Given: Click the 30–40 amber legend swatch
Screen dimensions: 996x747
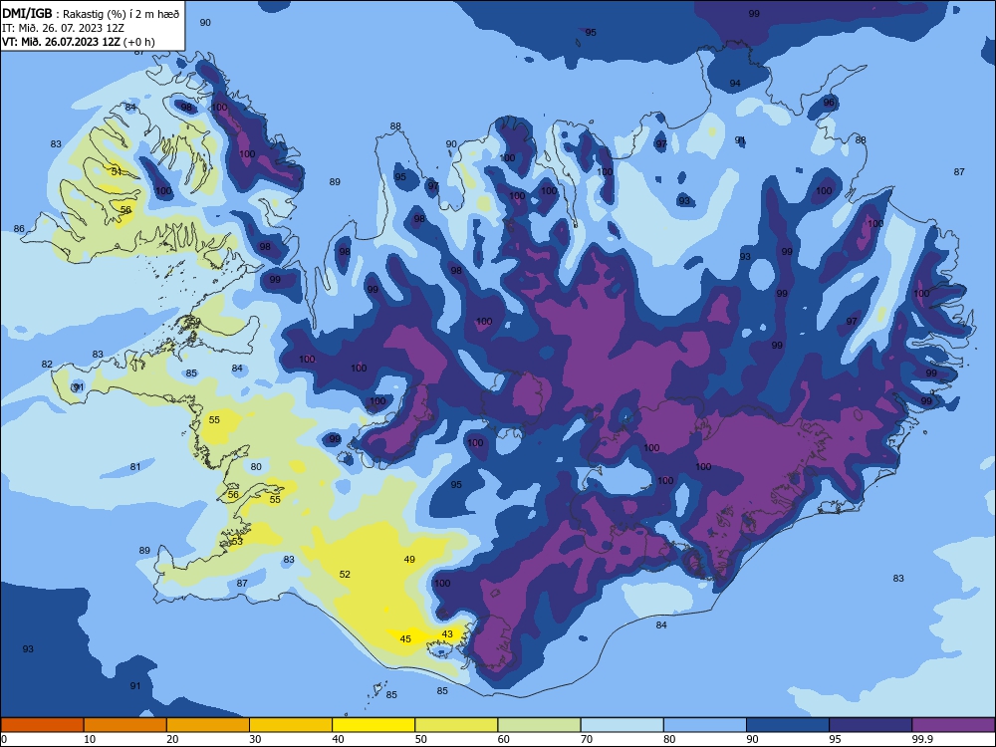Looking at the screenshot, I should (291, 725).
